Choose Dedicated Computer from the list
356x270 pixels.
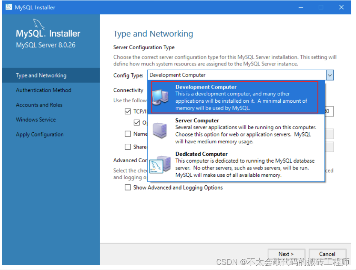[x=236, y=164]
